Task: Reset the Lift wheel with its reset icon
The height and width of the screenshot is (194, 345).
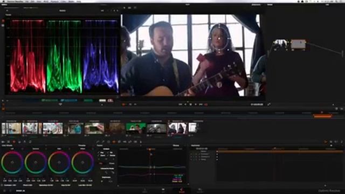Action: 22,149
